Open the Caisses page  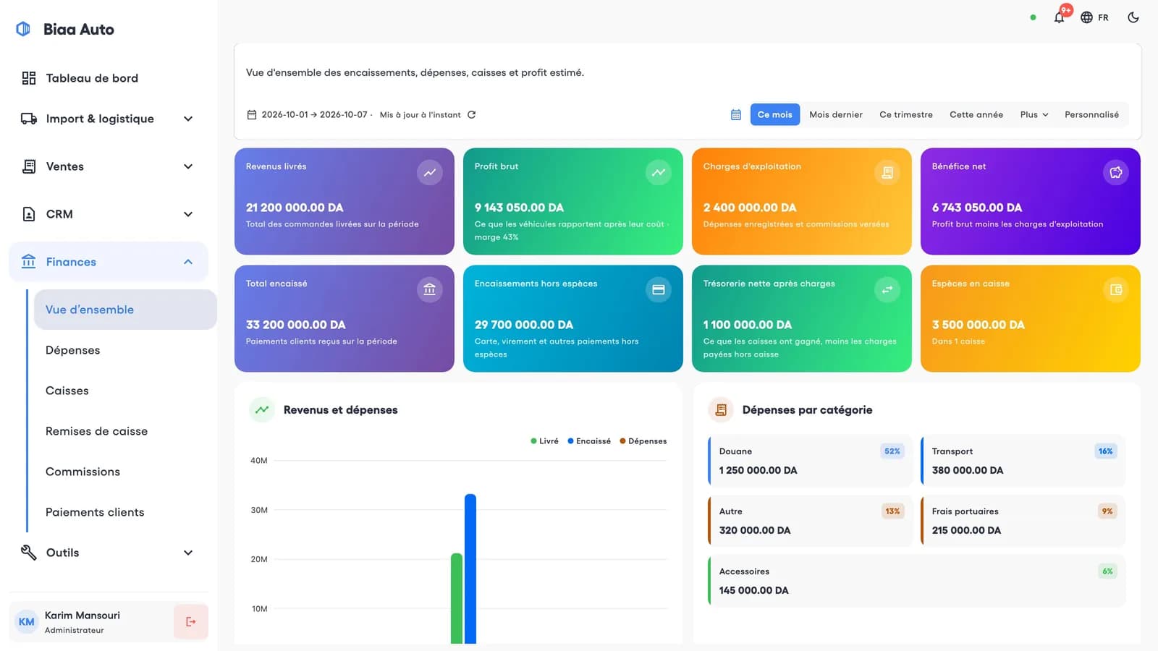tap(125, 391)
